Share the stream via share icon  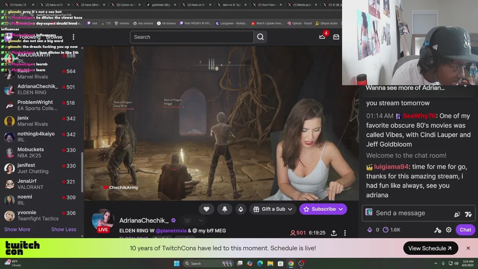point(334,233)
